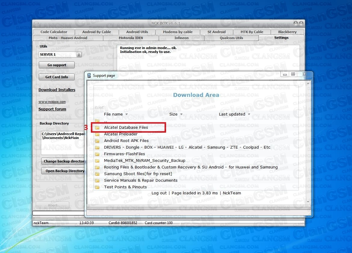Open Service Manuals & Repair Documents entry
The image size is (352, 253).
coord(141,180)
